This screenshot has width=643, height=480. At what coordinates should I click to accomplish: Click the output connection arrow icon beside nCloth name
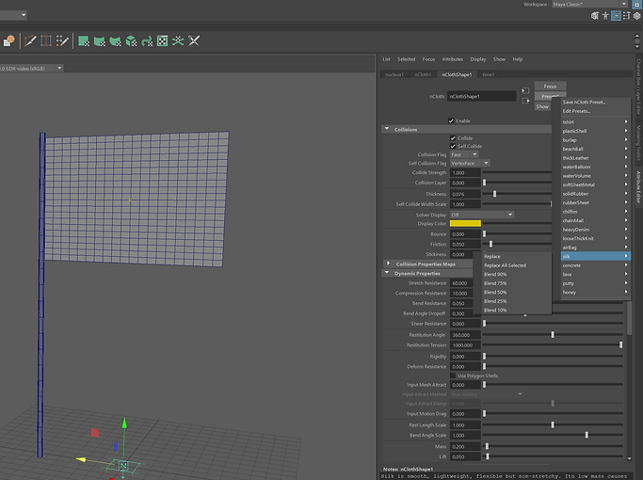click(525, 101)
